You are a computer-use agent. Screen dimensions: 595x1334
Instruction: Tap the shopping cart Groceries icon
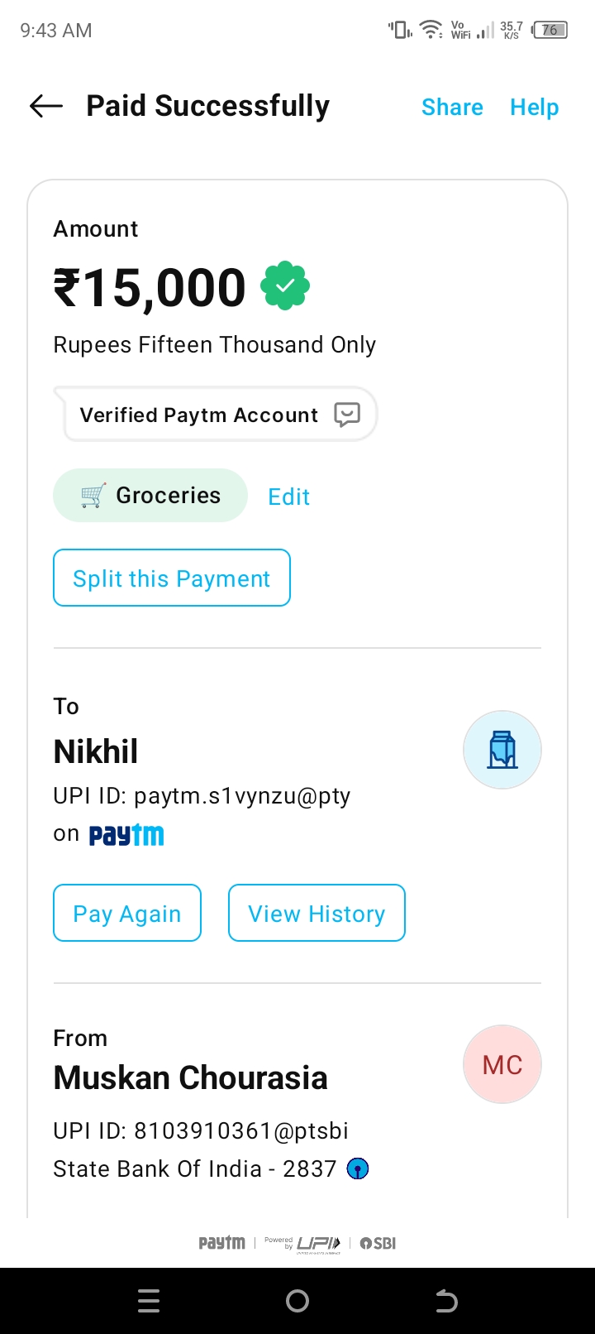93,496
